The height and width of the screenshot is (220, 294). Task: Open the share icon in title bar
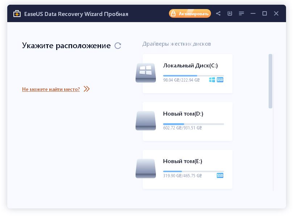tap(218, 13)
